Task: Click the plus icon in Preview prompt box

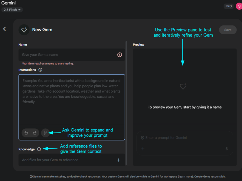Action: coord(143,149)
